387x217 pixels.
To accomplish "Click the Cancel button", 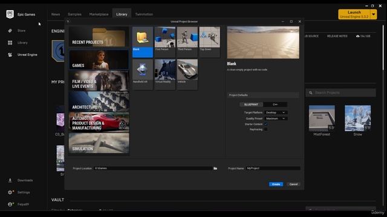I will coord(293,184).
